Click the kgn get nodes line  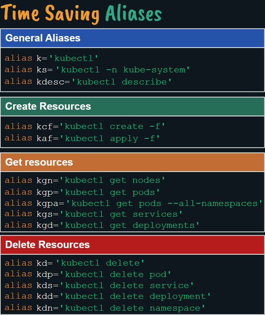click(x=85, y=180)
